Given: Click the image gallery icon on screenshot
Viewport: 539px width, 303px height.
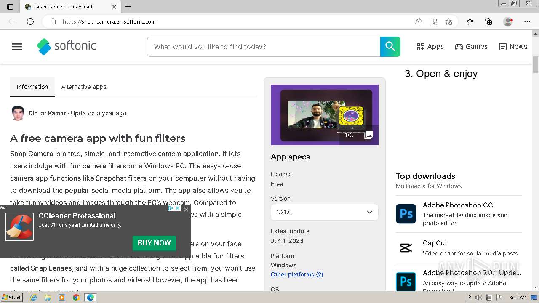Looking at the screenshot, I should [x=368, y=135].
